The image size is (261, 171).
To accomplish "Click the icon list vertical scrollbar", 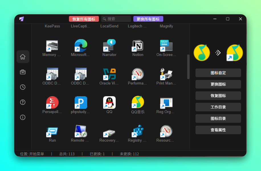I will 188,67.
